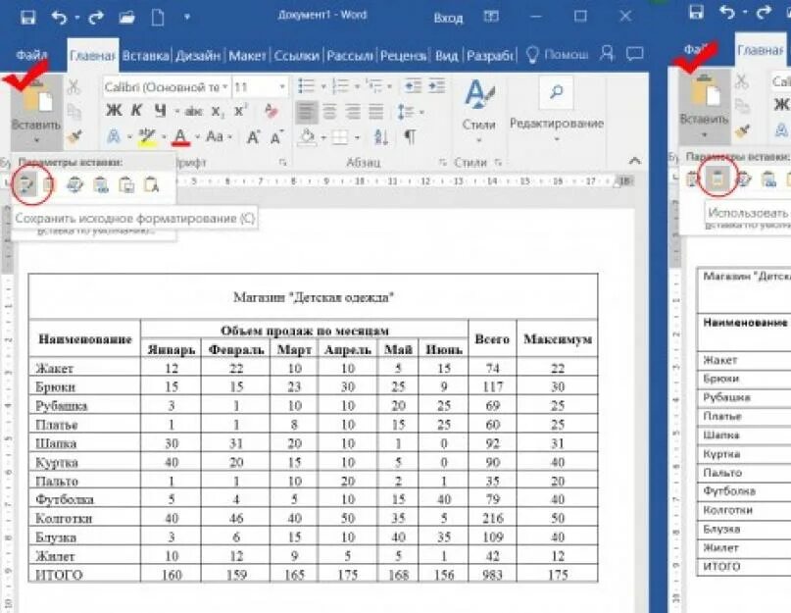Open Редактирование editing menu
This screenshot has width=791, height=613.
click(x=557, y=111)
